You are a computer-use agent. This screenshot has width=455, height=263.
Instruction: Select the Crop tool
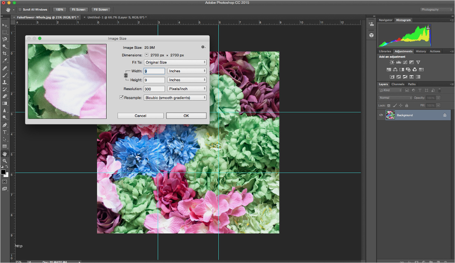tap(5, 53)
